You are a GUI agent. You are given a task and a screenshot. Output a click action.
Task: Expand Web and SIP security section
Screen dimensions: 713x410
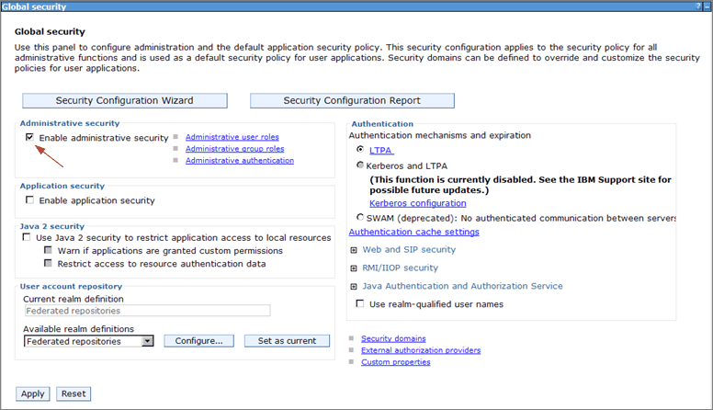coord(355,249)
